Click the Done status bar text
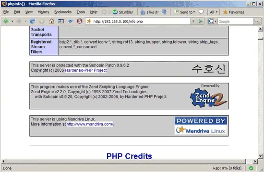 (7, 168)
